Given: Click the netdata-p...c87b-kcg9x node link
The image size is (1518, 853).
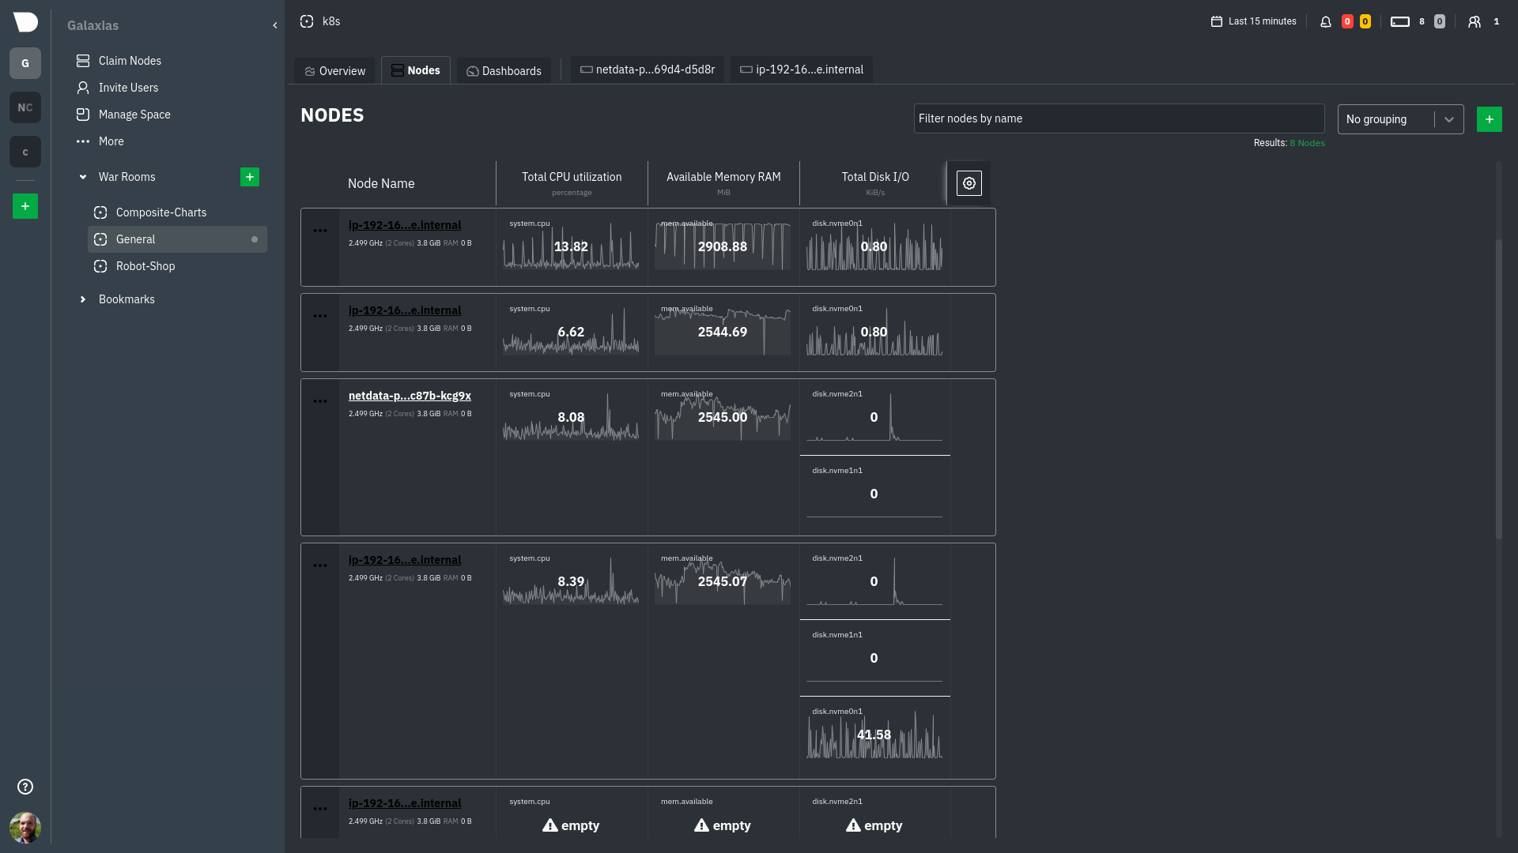Looking at the screenshot, I should point(409,396).
